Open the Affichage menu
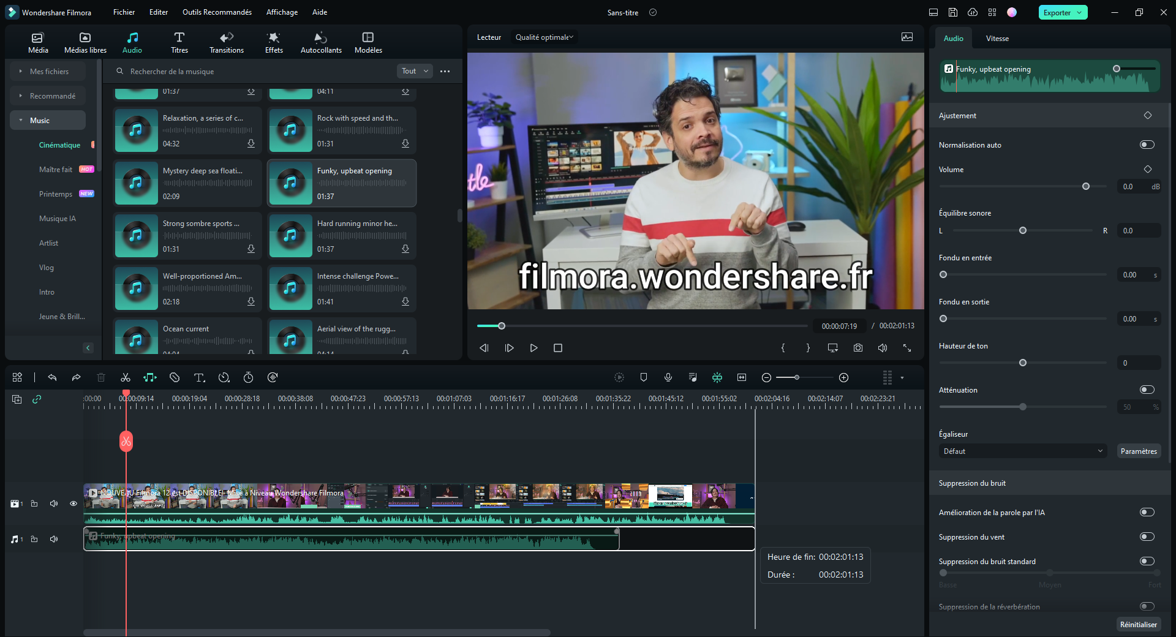Image resolution: width=1176 pixels, height=637 pixels. click(x=282, y=12)
